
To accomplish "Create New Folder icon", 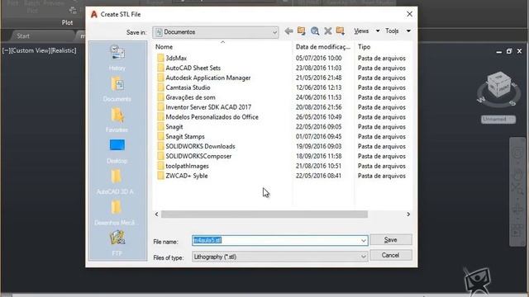I will pos(341,31).
